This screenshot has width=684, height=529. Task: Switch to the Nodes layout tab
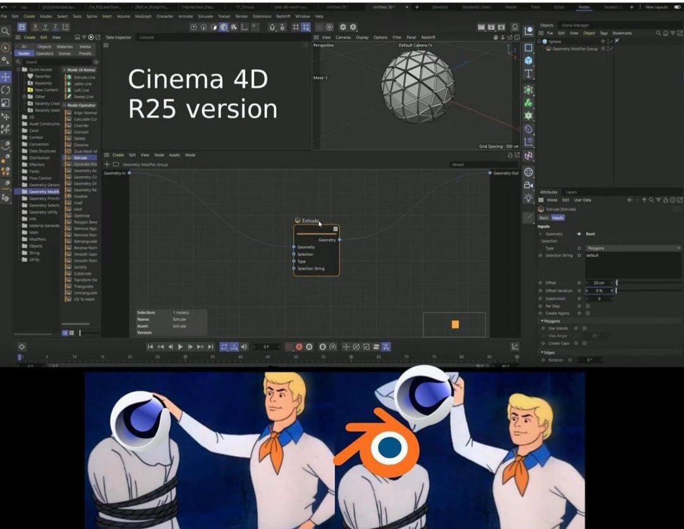[x=584, y=7]
